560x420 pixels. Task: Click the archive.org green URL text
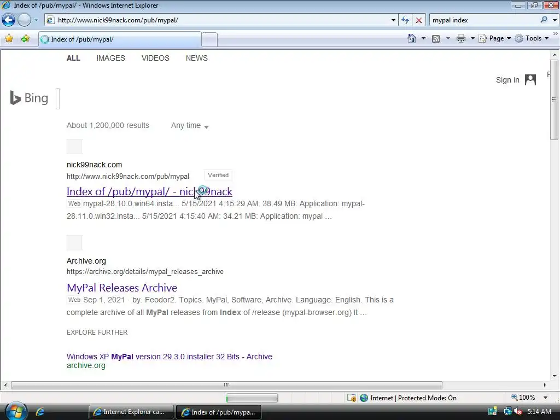86,366
